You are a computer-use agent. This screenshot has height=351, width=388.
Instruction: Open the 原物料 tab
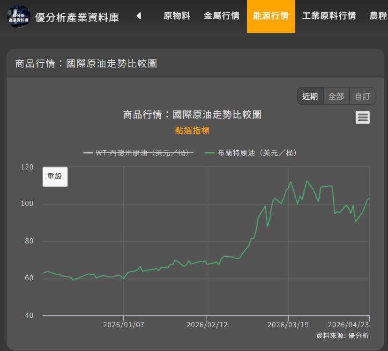177,16
